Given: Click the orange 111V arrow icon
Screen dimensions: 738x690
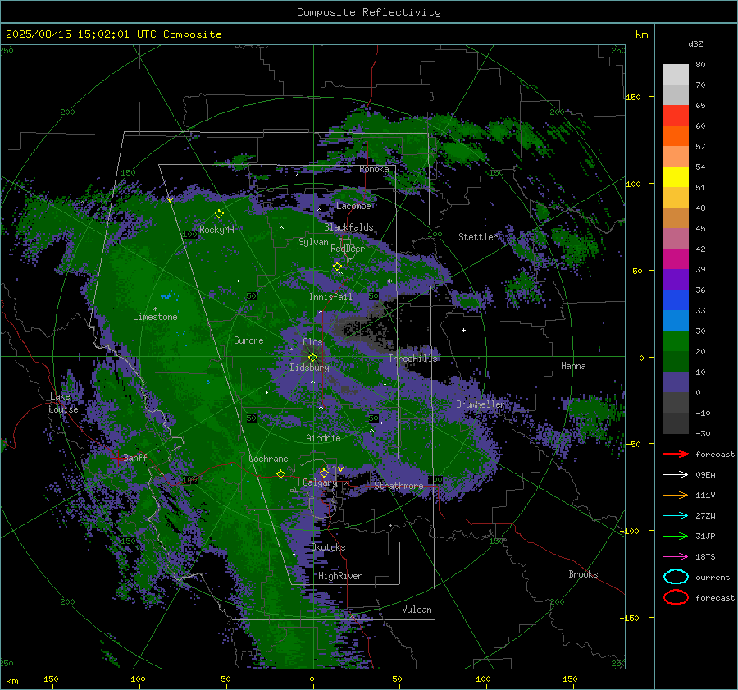Looking at the screenshot, I should tap(676, 495).
